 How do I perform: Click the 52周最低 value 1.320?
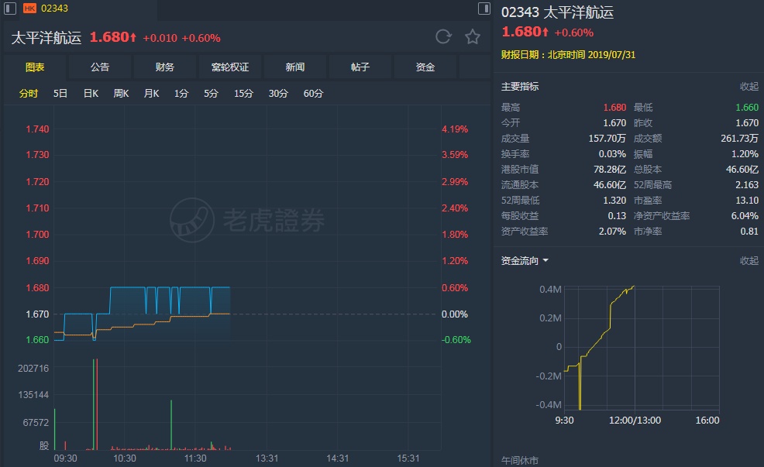tap(614, 200)
